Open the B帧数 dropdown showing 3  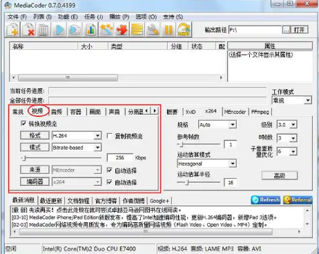pos(293,138)
